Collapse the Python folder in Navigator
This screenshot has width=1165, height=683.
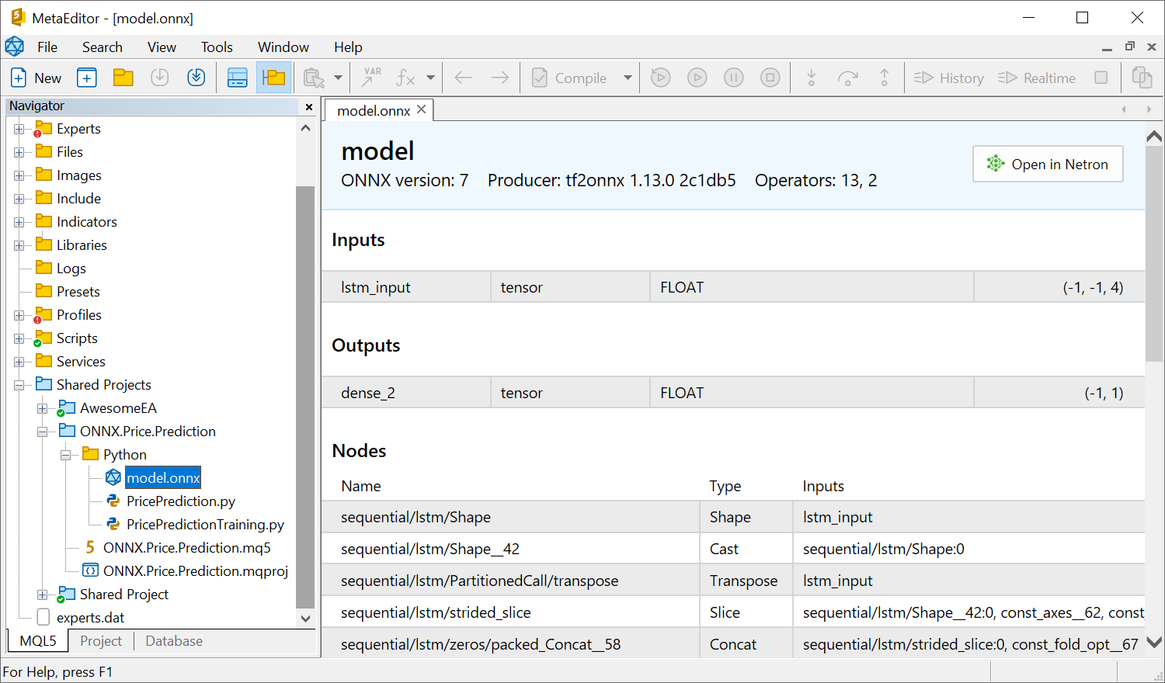tap(66, 454)
